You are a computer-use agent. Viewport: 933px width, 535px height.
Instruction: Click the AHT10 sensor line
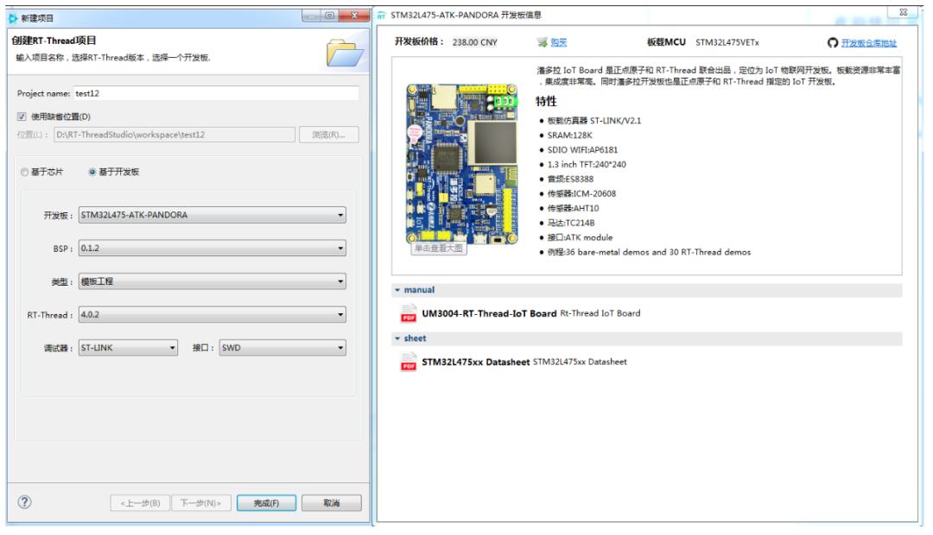(x=573, y=208)
